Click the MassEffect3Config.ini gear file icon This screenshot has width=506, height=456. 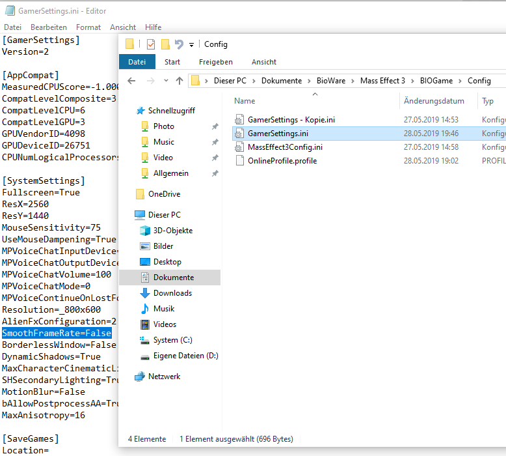pos(239,147)
